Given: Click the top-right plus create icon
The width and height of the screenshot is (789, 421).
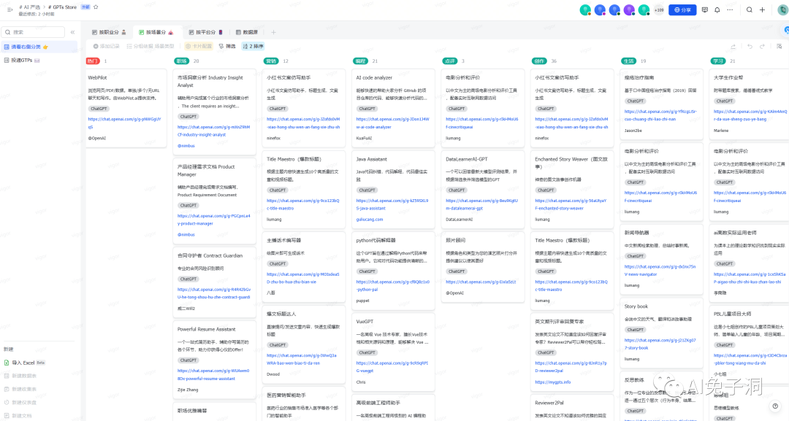Looking at the screenshot, I should tap(762, 9).
